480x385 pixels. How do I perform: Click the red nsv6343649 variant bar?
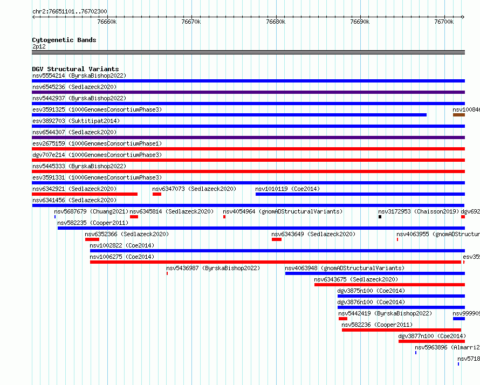[277, 239]
